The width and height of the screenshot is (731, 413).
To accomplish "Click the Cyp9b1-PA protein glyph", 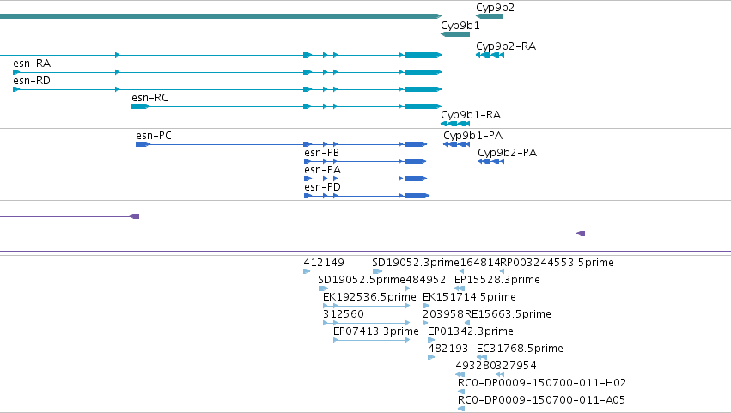I will click(456, 144).
